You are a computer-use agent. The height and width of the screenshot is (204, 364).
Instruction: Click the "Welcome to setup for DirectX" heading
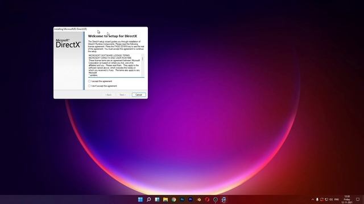coord(113,36)
